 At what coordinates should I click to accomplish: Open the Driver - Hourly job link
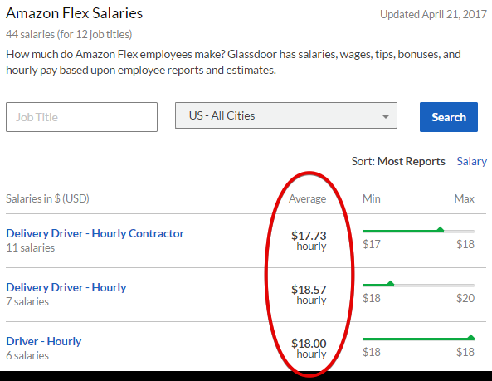(44, 341)
